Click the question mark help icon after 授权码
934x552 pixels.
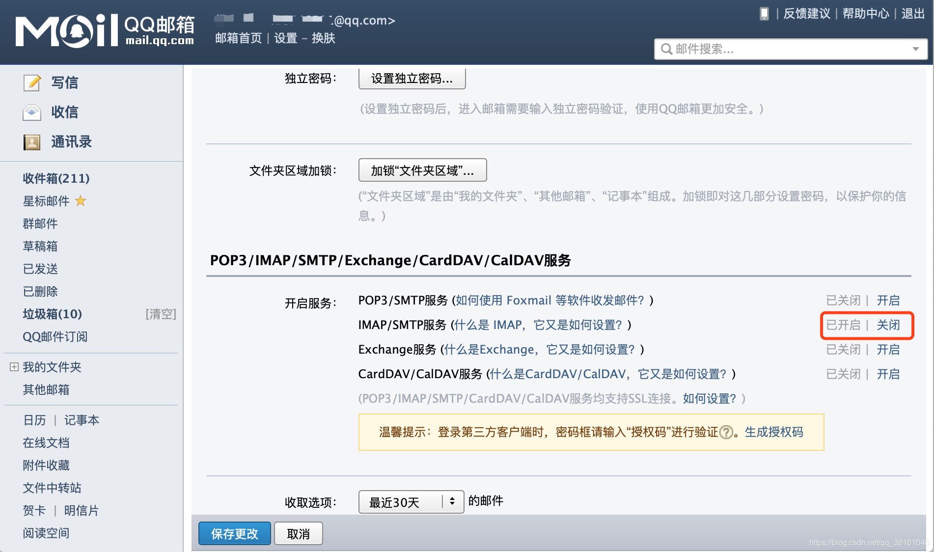726,432
